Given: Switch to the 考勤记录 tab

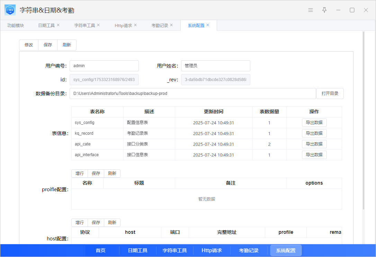Looking at the screenshot, I should (160, 25).
